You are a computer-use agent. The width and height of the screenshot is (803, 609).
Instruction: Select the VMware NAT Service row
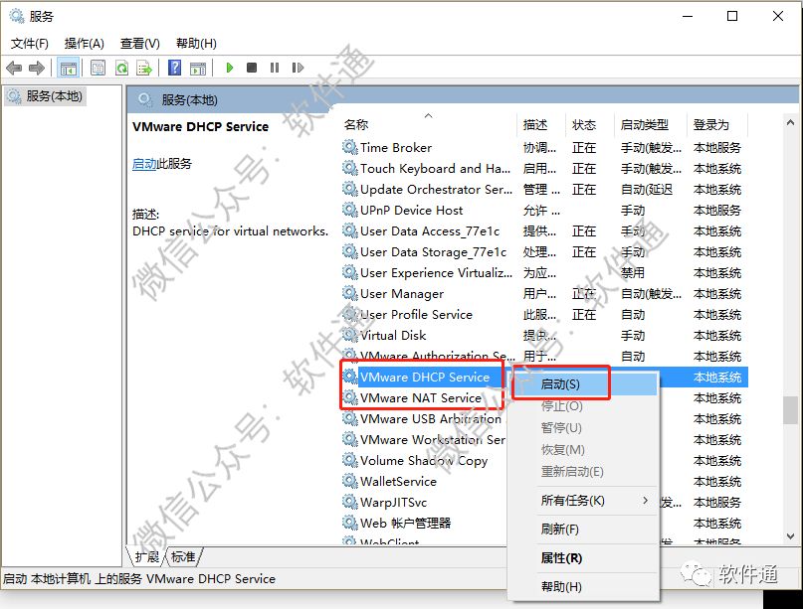[x=421, y=397]
